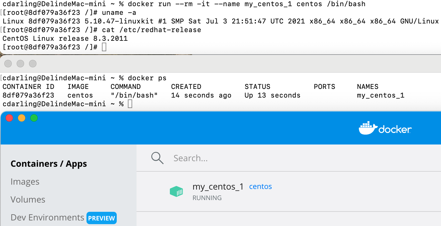Click the search magnifier icon

pyautogui.click(x=157, y=158)
